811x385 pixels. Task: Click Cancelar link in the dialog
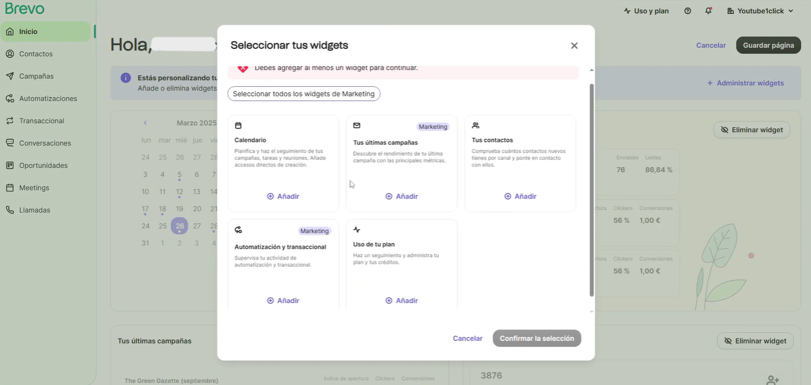(x=467, y=339)
